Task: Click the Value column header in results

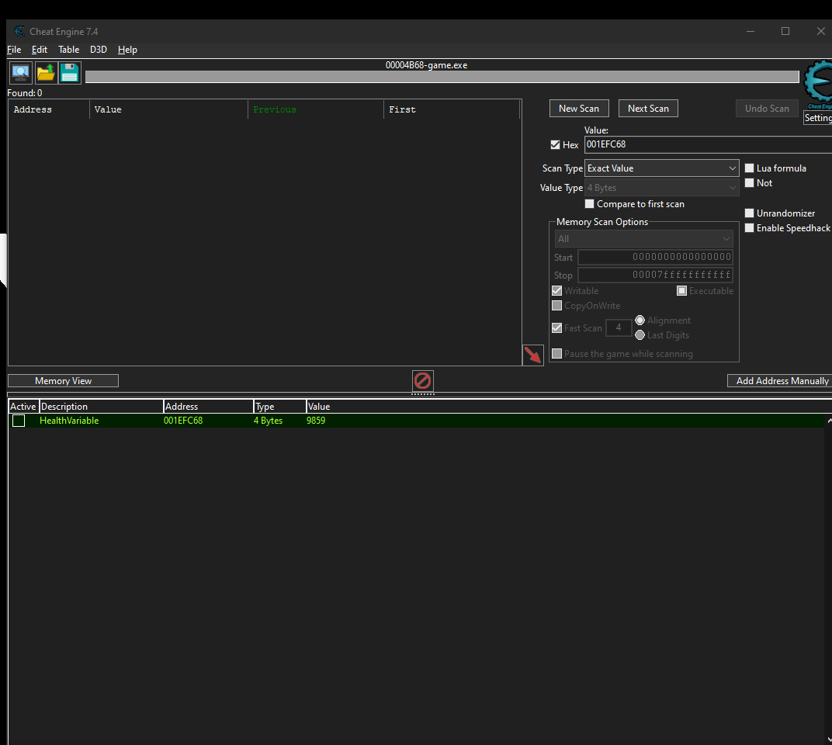Action: pos(168,109)
